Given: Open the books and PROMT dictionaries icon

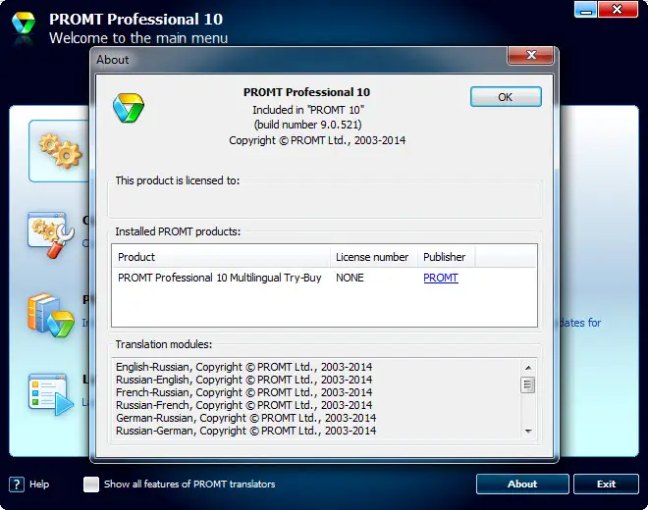Looking at the screenshot, I should point(51,315).
